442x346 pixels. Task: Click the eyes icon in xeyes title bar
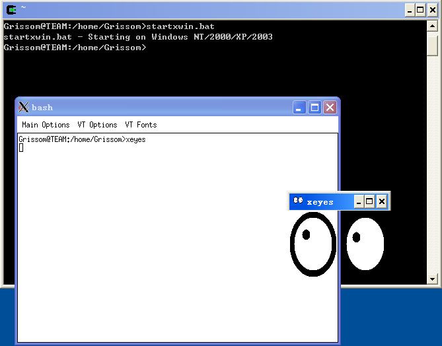[298, 201]
